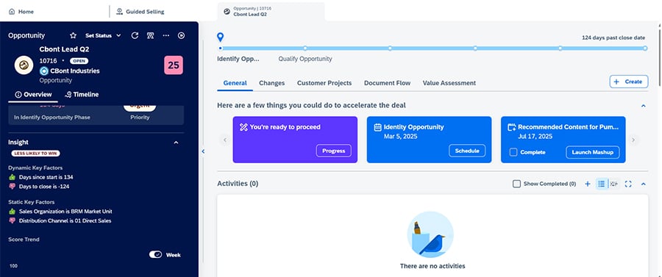Screen dimensions: 662x277
Task: Click the Guided Selling tab icon
Action: click(119, 11)
